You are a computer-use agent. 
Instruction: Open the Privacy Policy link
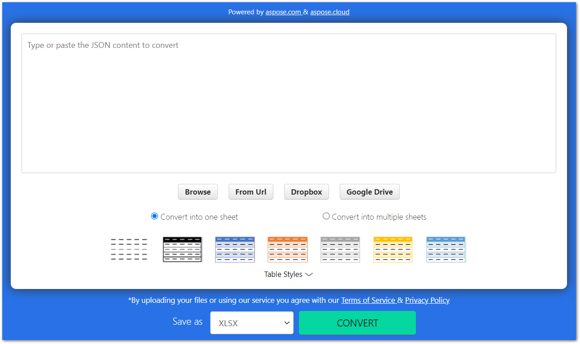click(x=427, y=300)
